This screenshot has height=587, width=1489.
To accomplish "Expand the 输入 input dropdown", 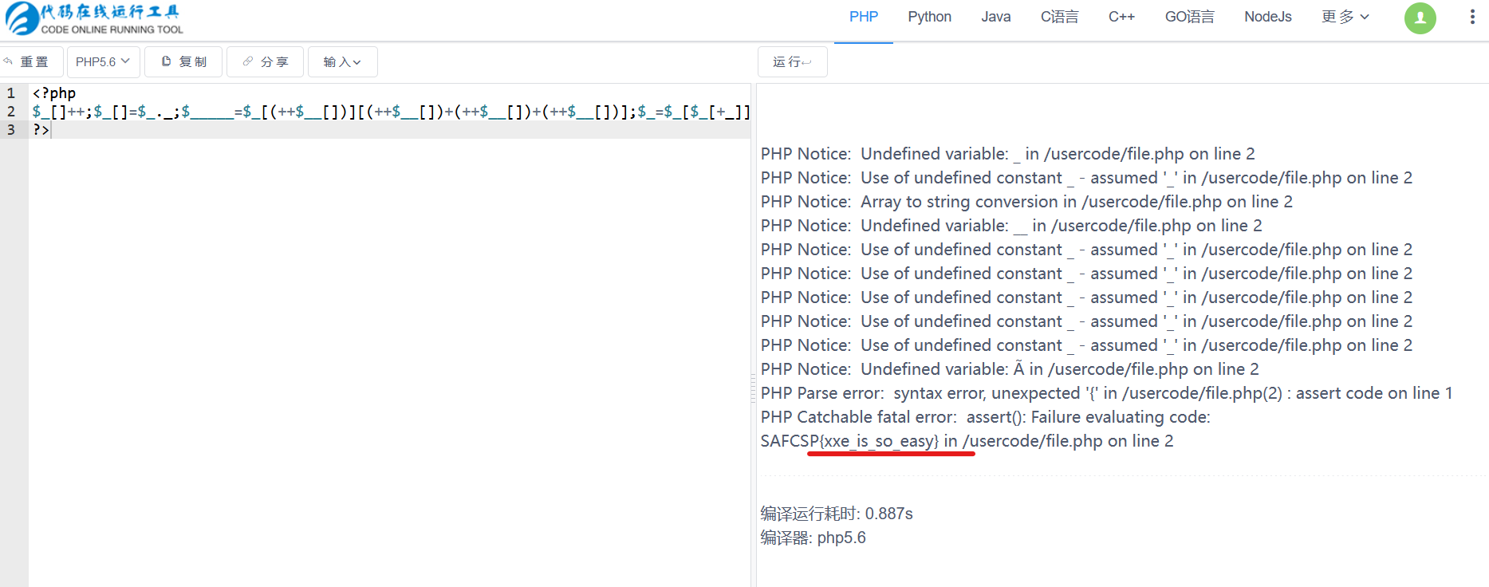I will pos(342,61).
